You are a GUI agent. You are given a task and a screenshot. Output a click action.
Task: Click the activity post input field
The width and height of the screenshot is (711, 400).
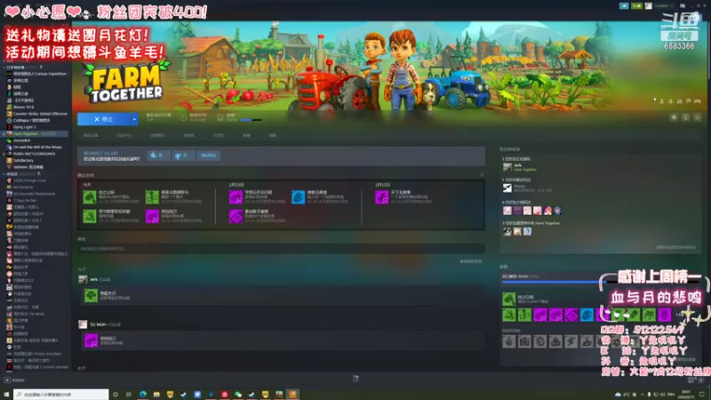(x=281, y=249)
